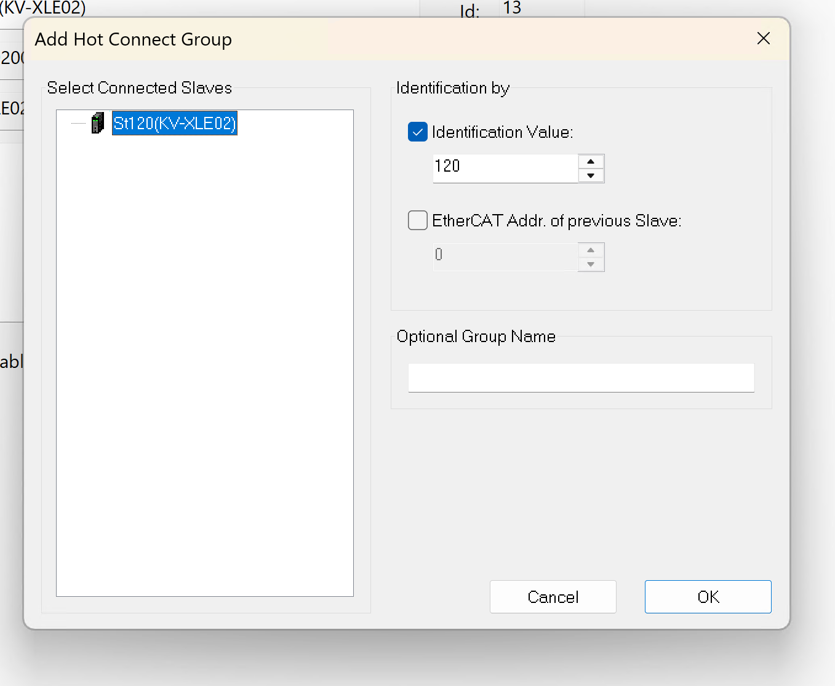Focus the Optional Group Name text box
Screen dimensions: 835x686
point(581,377)
